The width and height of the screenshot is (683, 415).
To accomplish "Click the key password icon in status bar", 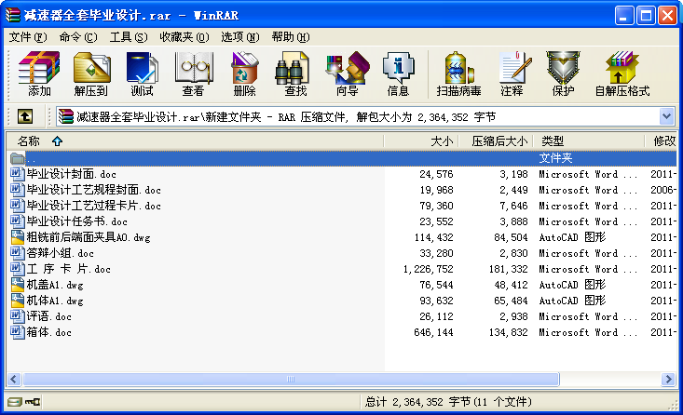I will [33, 402].
